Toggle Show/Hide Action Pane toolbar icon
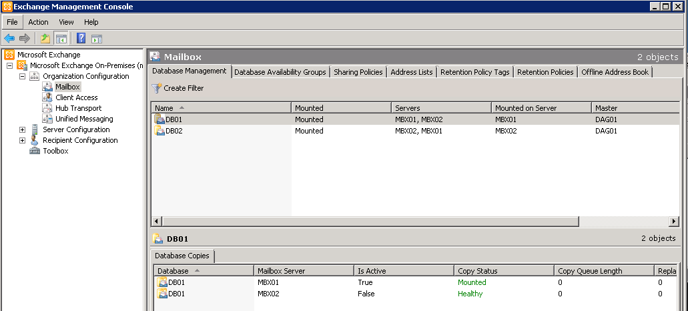688x311 pixels. [96, 38]
